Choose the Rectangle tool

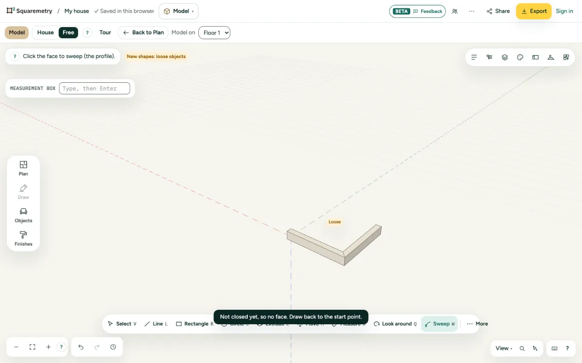(x=194, y=324)
